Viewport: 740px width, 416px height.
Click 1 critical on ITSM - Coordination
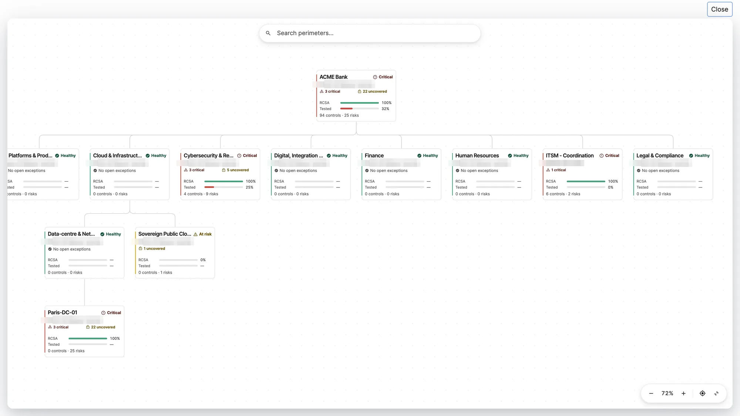pos(556,170)
